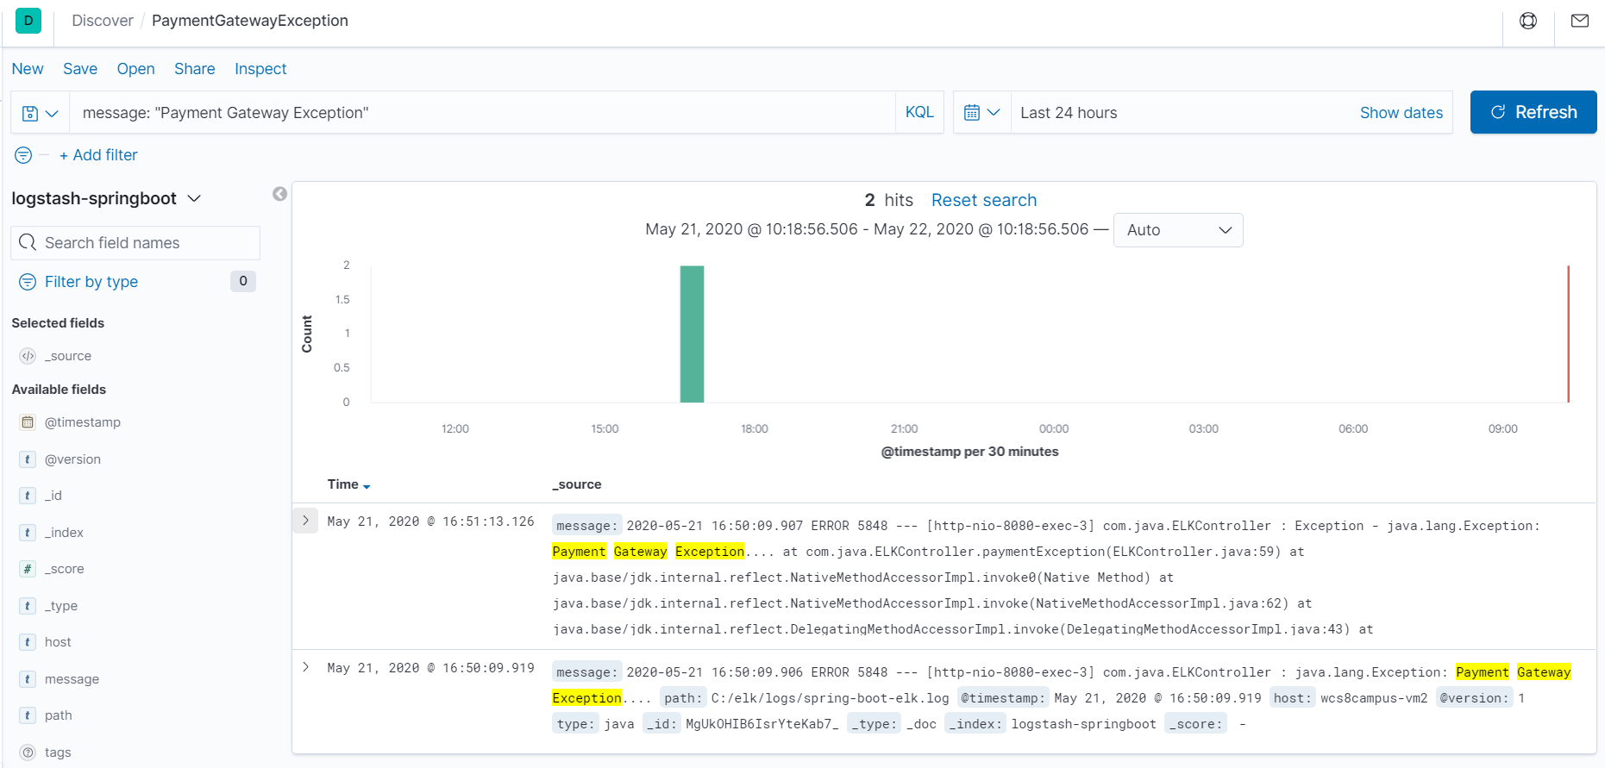Click the path text type icon
Image resolution: width=1605 pixels, height=768 pixels.
point(28,715)
